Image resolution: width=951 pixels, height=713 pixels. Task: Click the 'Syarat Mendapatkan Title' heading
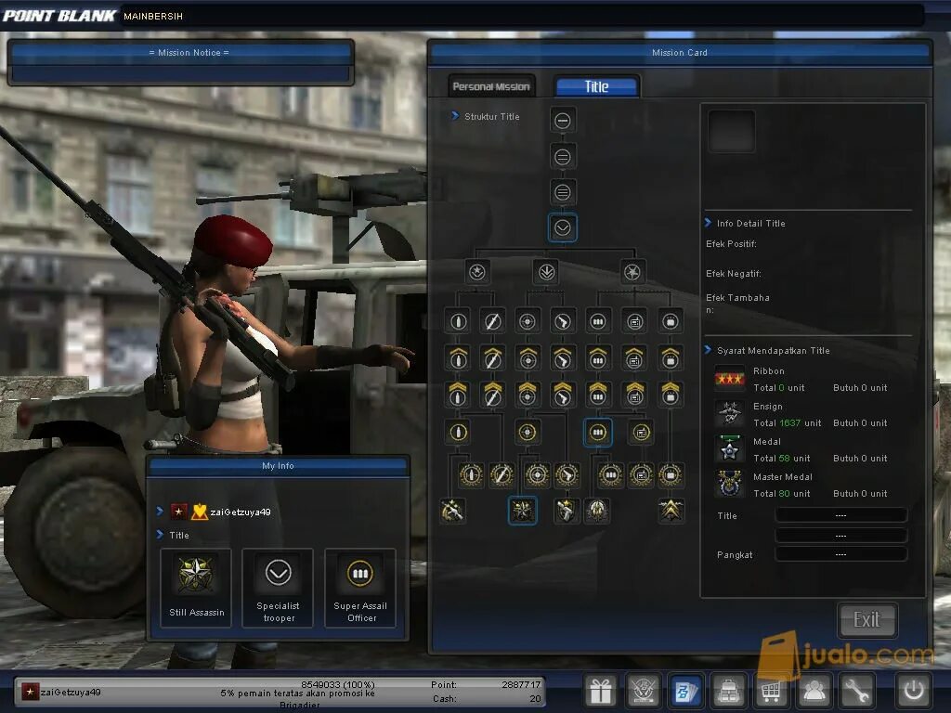774,350
